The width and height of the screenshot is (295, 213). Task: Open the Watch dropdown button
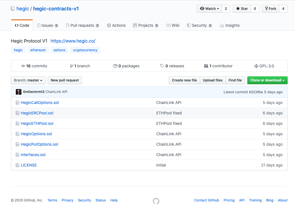coord(209,9)
